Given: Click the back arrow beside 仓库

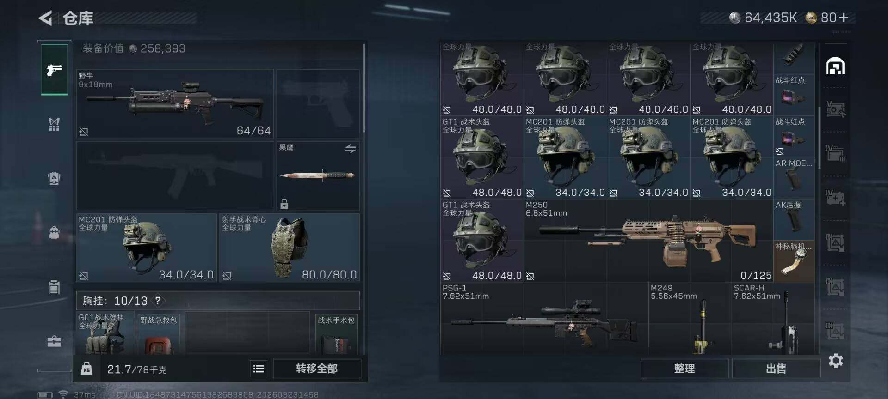Looking at the screenshot, I should point(45,18).
